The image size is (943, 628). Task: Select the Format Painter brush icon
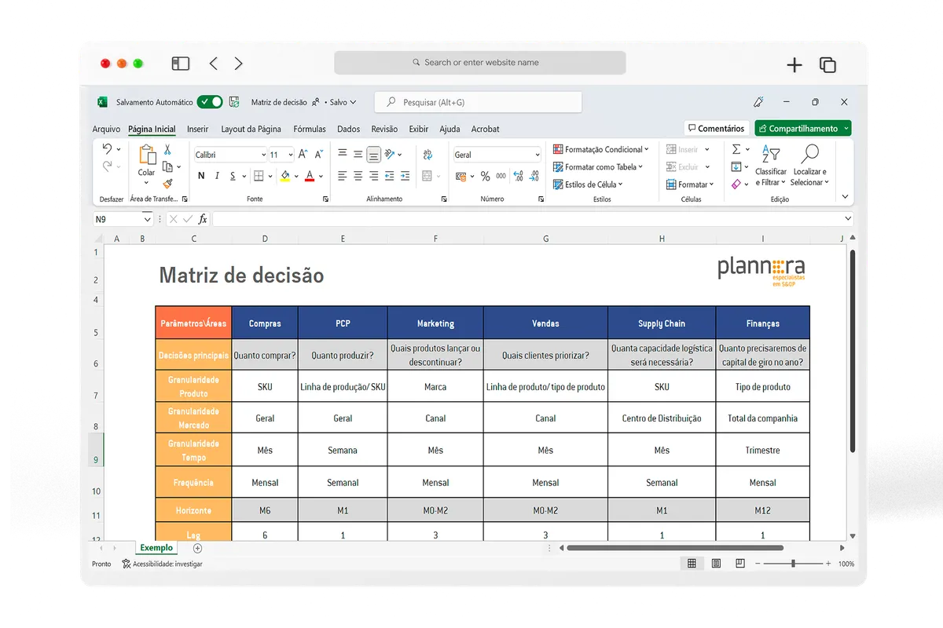point(167,184)
